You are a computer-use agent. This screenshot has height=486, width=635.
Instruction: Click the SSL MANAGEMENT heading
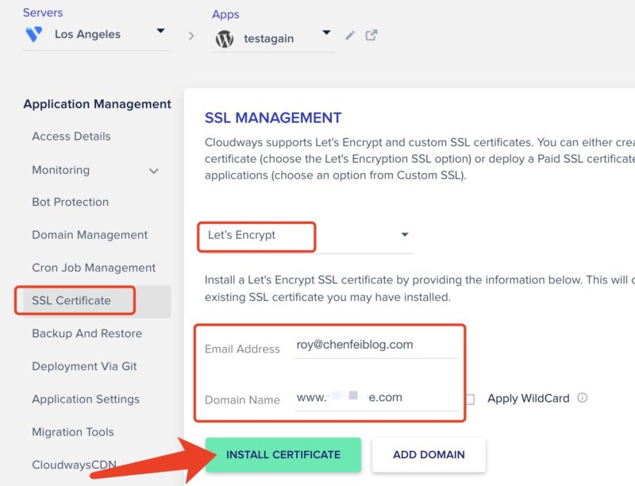(273, 118)
